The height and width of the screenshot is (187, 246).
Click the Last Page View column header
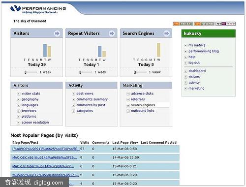pyautogui.click(x=125, y=143)
